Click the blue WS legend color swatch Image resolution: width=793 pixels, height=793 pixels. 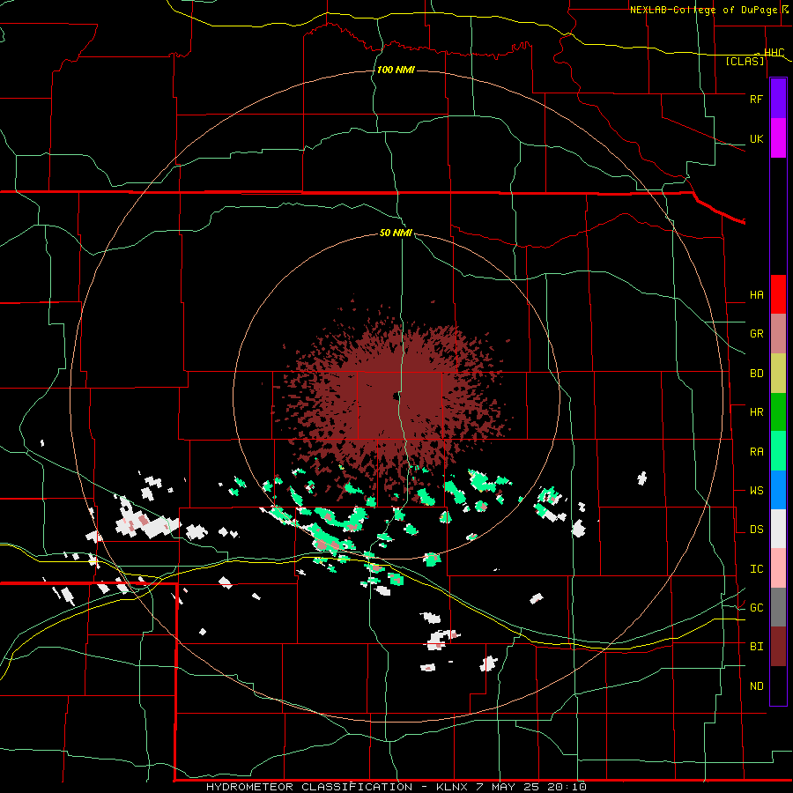point(778,490)
